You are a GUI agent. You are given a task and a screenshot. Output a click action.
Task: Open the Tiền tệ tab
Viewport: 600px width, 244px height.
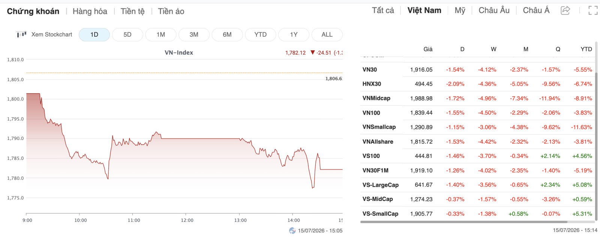132,11
